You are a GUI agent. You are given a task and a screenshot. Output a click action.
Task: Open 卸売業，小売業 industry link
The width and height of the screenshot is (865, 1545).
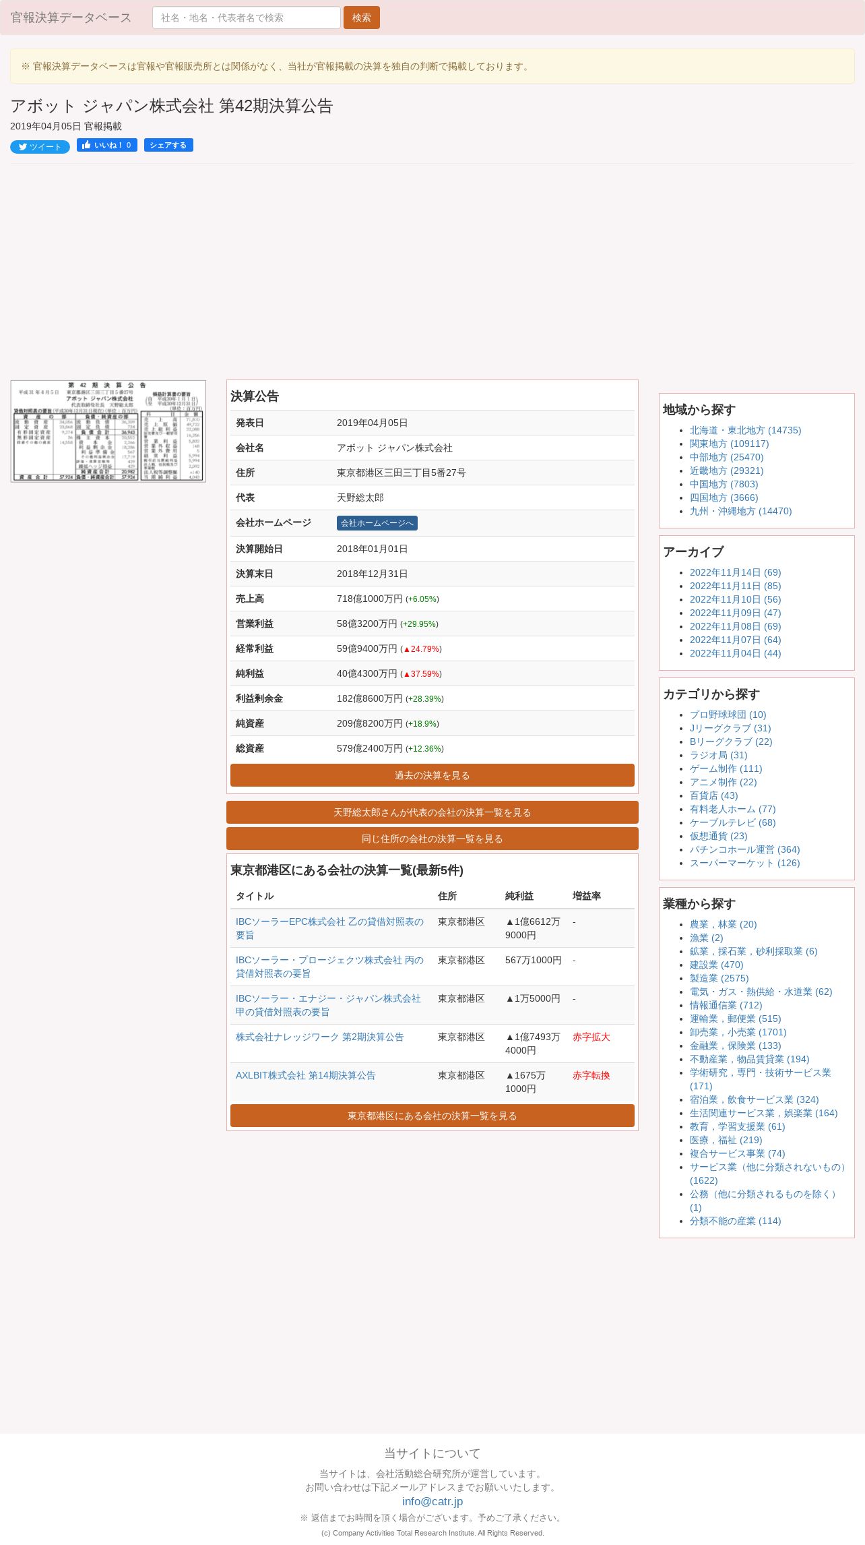click(x=738, y=1032)
